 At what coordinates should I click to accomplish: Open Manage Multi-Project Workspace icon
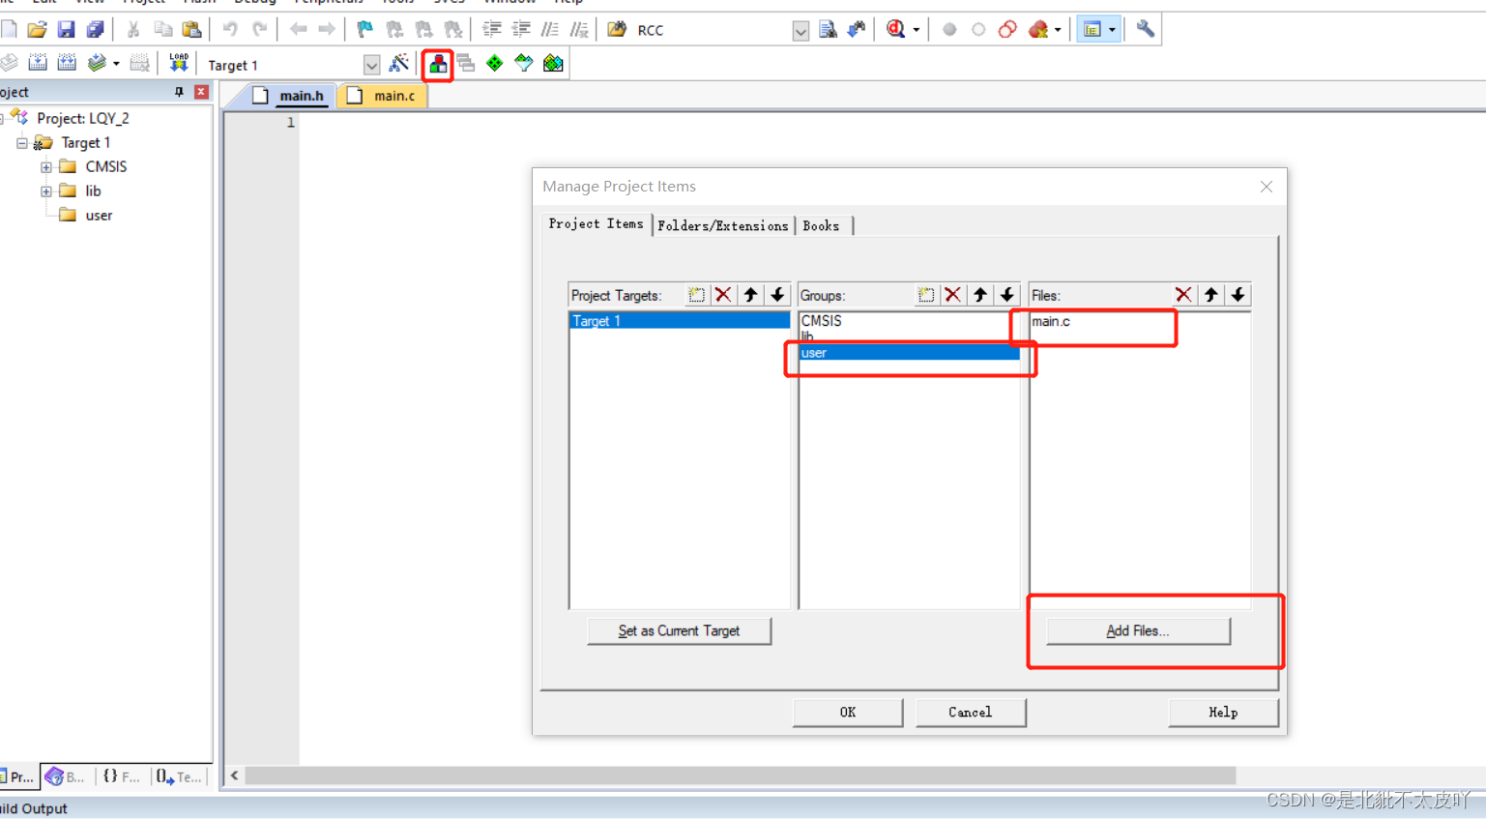[466, 64]
